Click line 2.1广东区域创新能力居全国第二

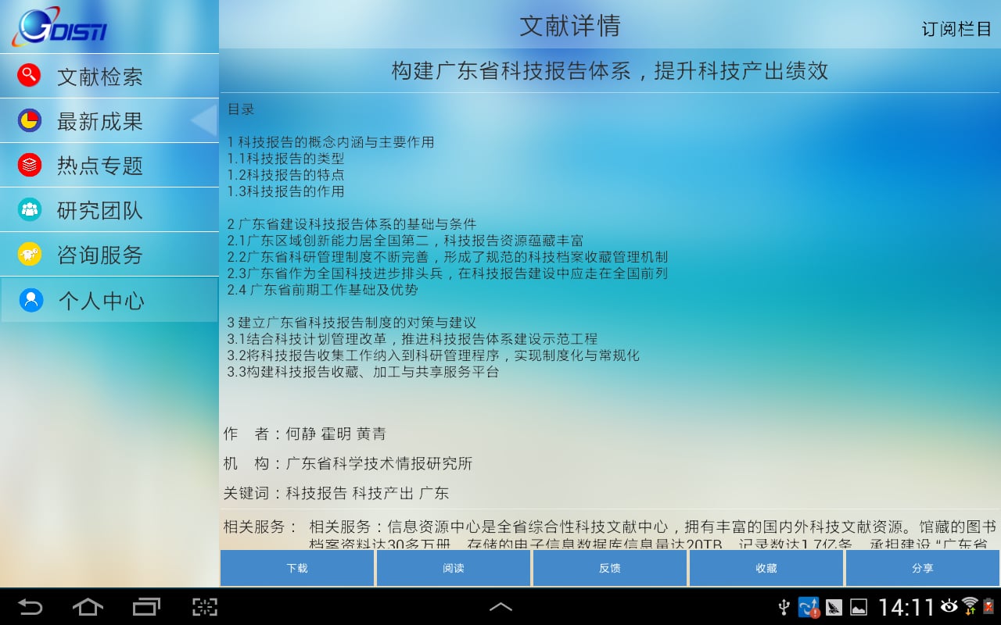coord(405,241)
